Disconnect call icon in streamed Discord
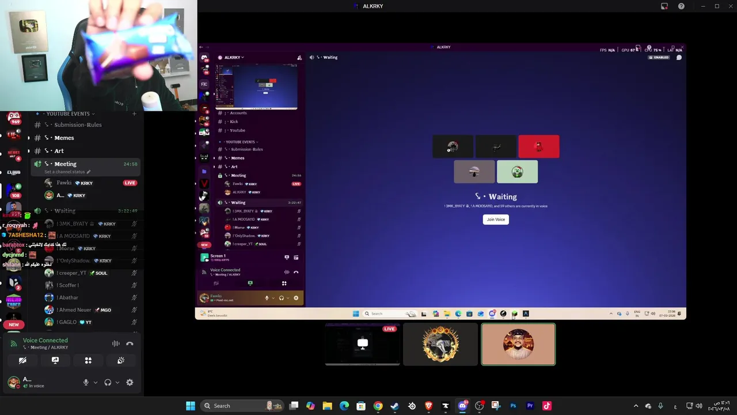The height and width of the screenshot is (415, 737). [x=296, y=272]
